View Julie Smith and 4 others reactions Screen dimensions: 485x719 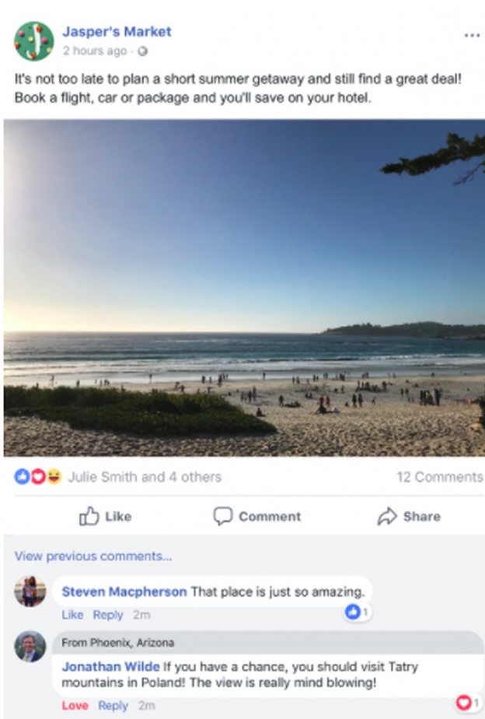144,477
